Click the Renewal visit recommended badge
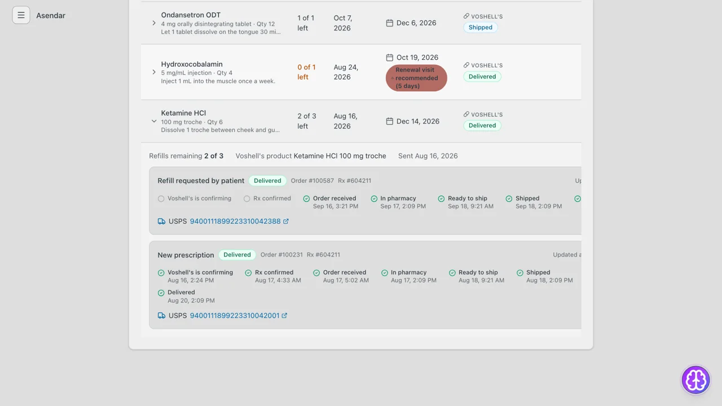722x406 pixels. pyautogui.click(x=416, y=78)
